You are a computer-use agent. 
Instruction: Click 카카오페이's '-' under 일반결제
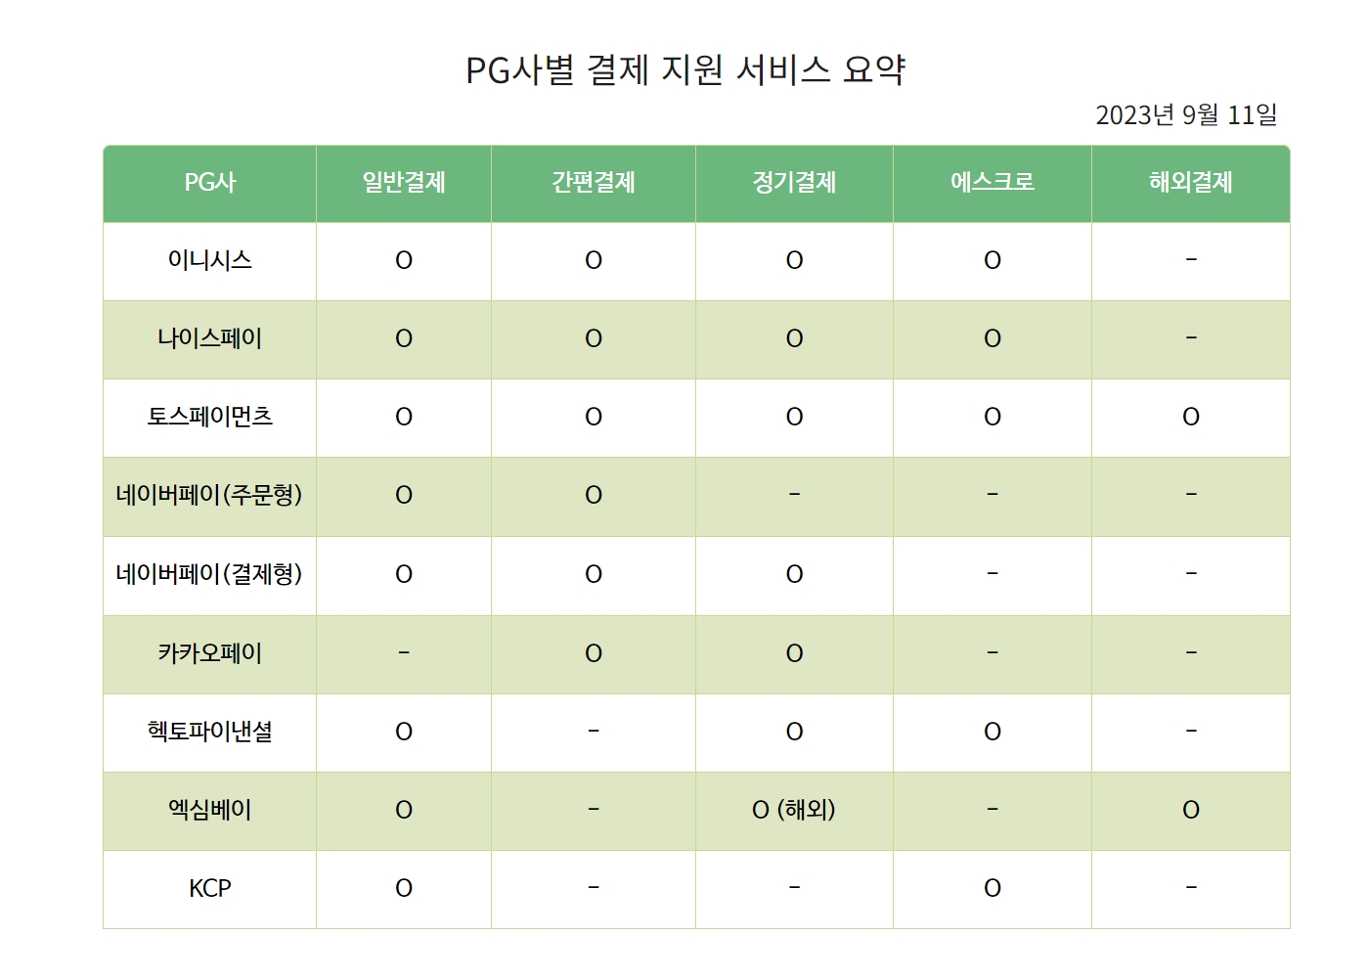tap(404, 653)
